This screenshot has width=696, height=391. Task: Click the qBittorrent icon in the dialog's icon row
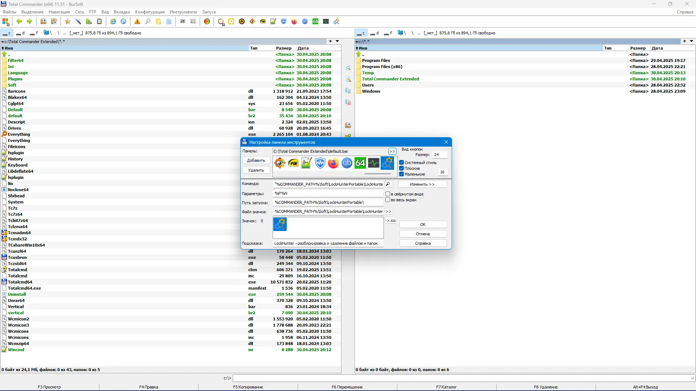[x=346, y=163]
